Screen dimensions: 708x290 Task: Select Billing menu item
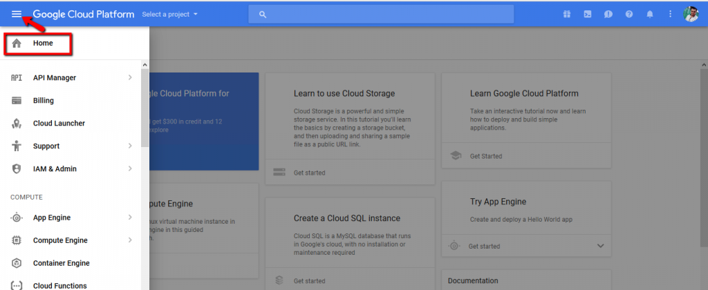44,101
